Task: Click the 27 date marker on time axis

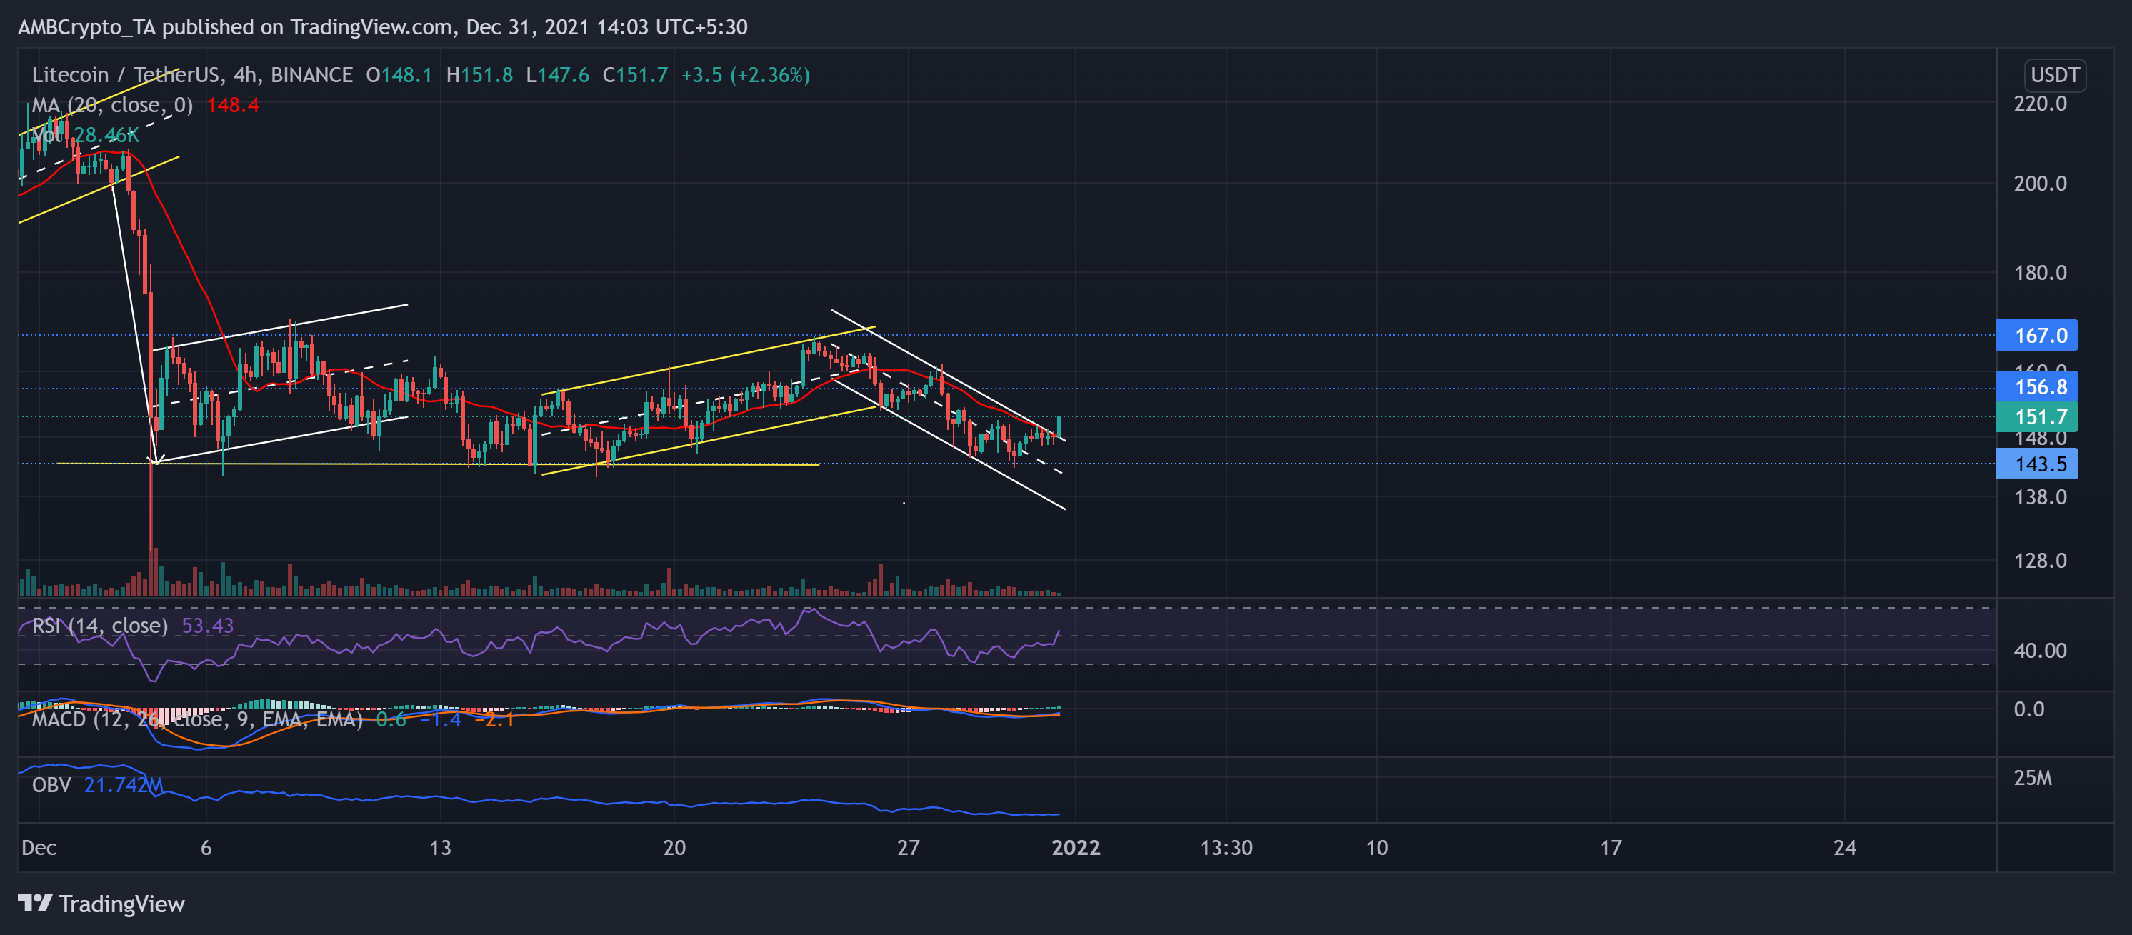Action: (908, 847)
